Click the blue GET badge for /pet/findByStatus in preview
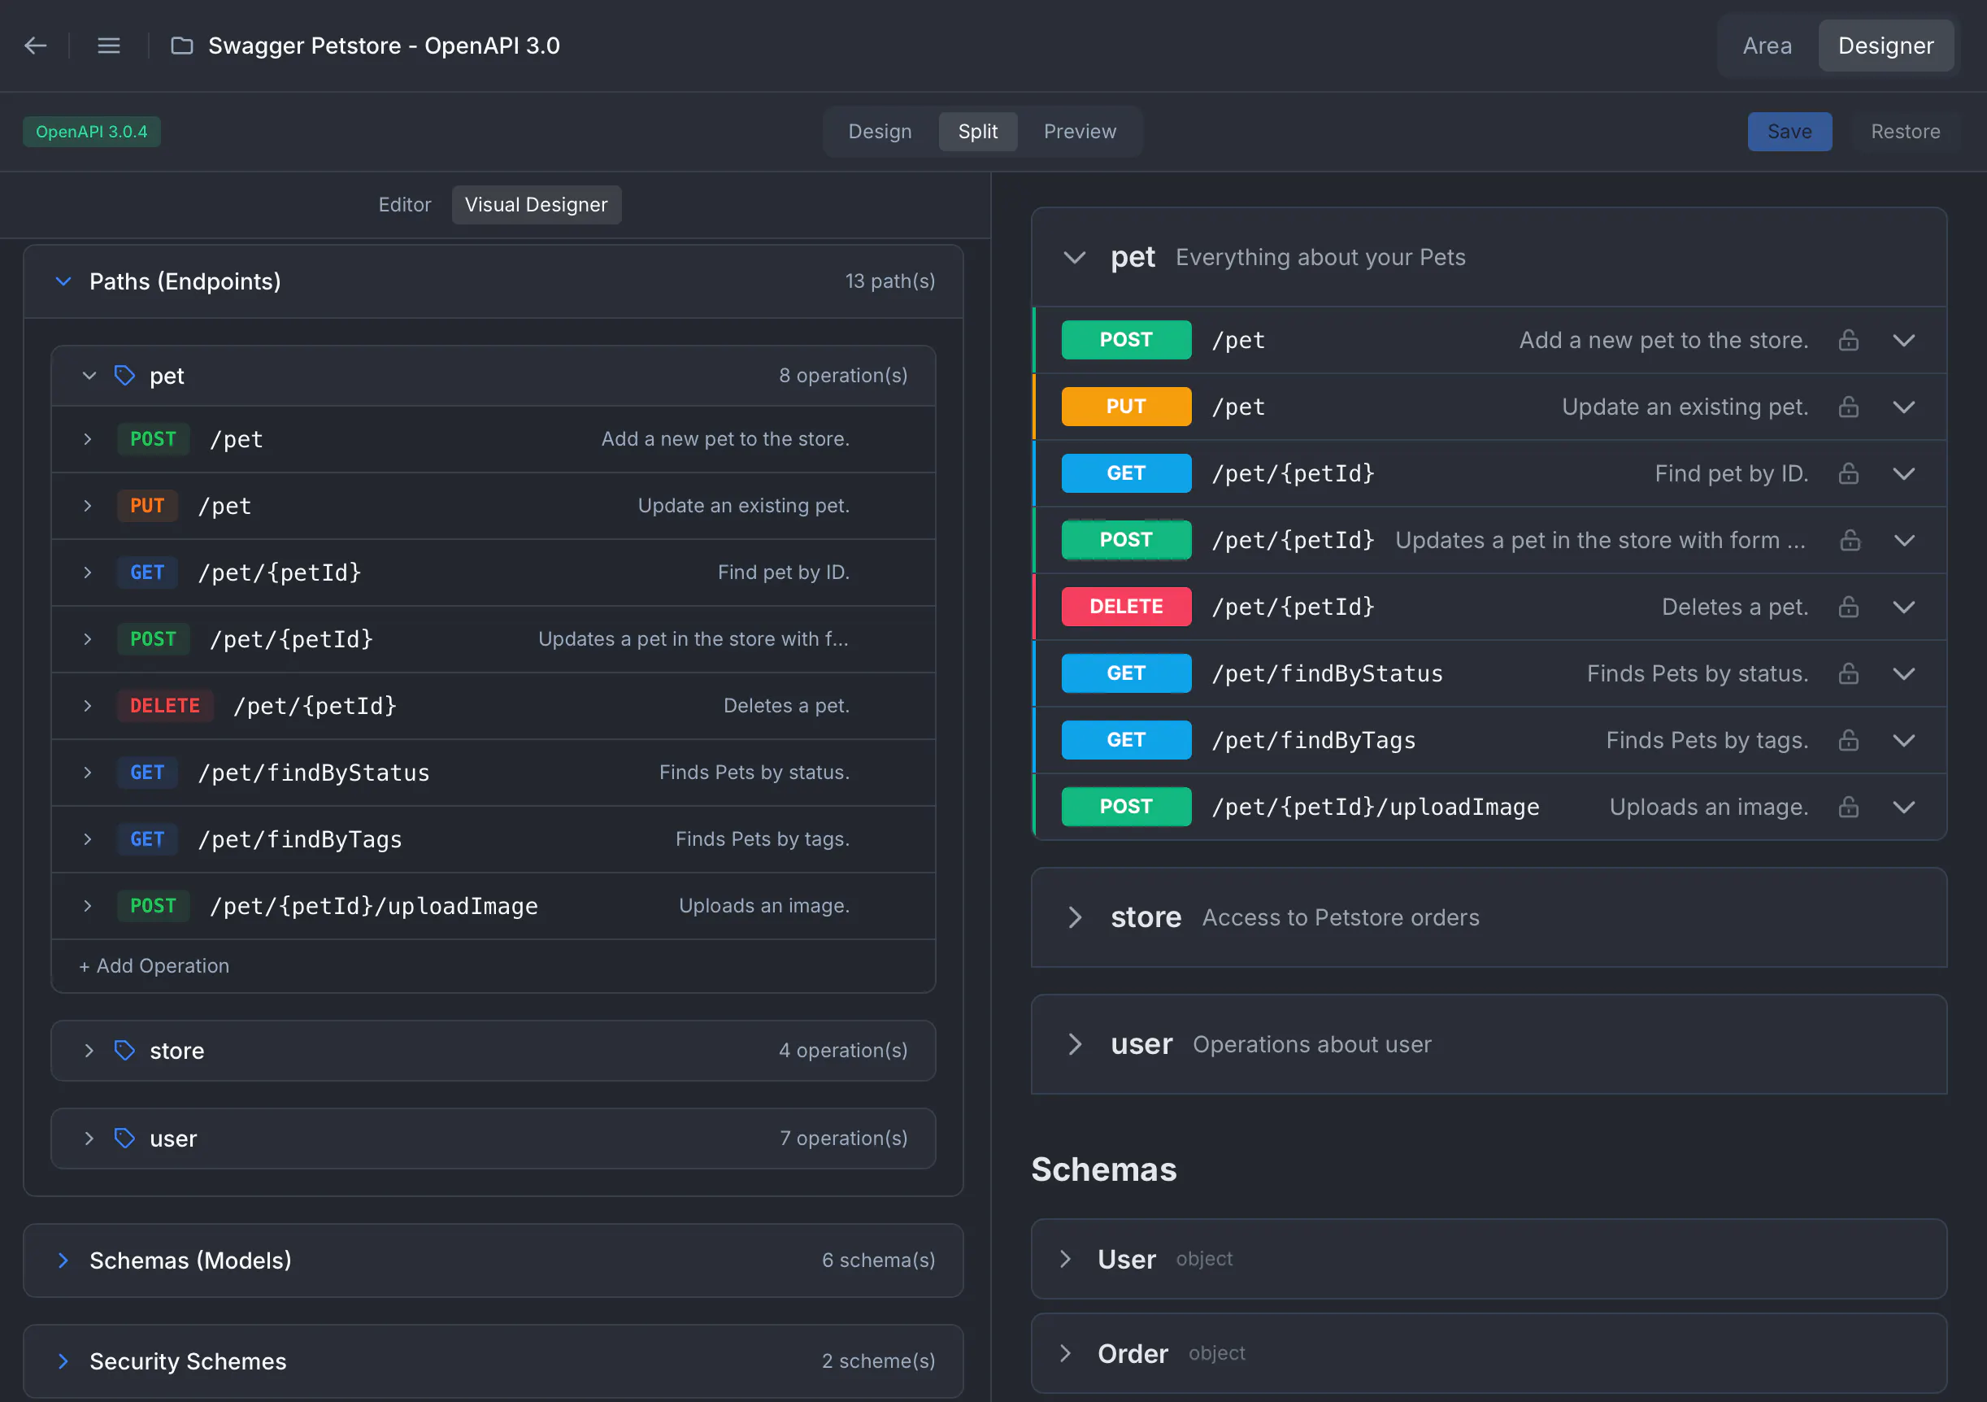 pos(1126,673)
